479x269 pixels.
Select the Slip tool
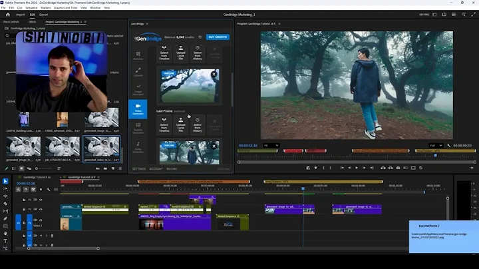point(5,211)
